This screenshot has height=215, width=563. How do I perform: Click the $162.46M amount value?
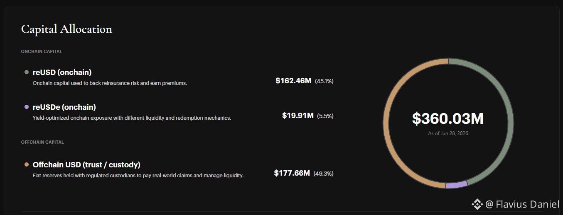tap(293, 81)
